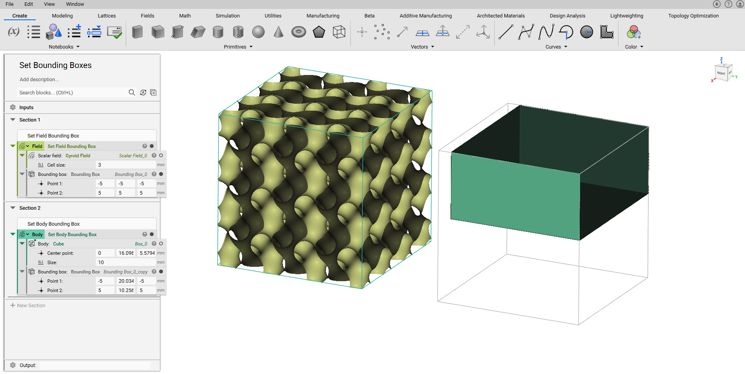
Task: Open the File menu
Action: point(9,4)
